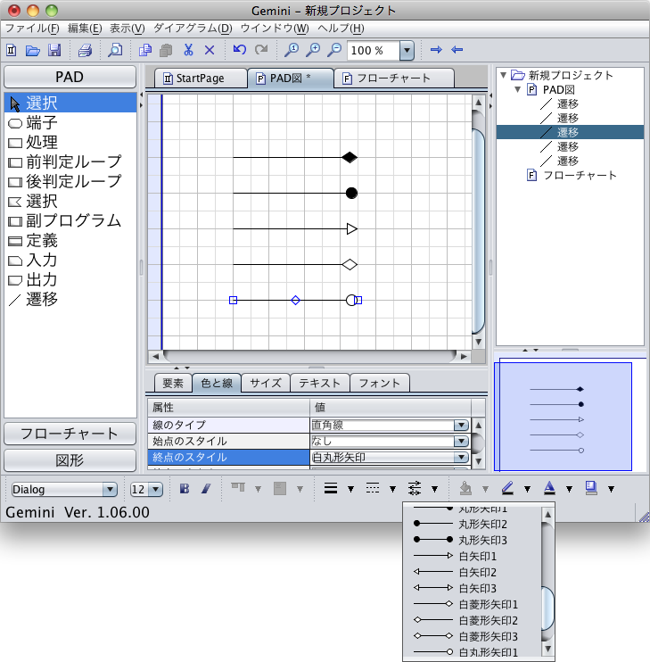Viewport: 650px width, 662px height.
Task: Click the Copy icon
Action: tap(145, 50)
